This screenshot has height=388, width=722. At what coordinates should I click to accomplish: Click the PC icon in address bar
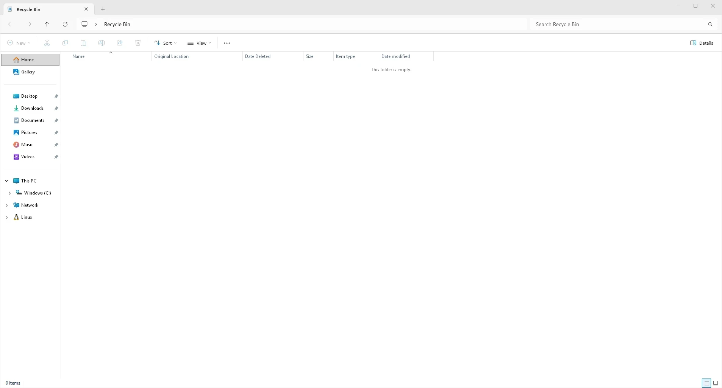(x=84, y=24)
